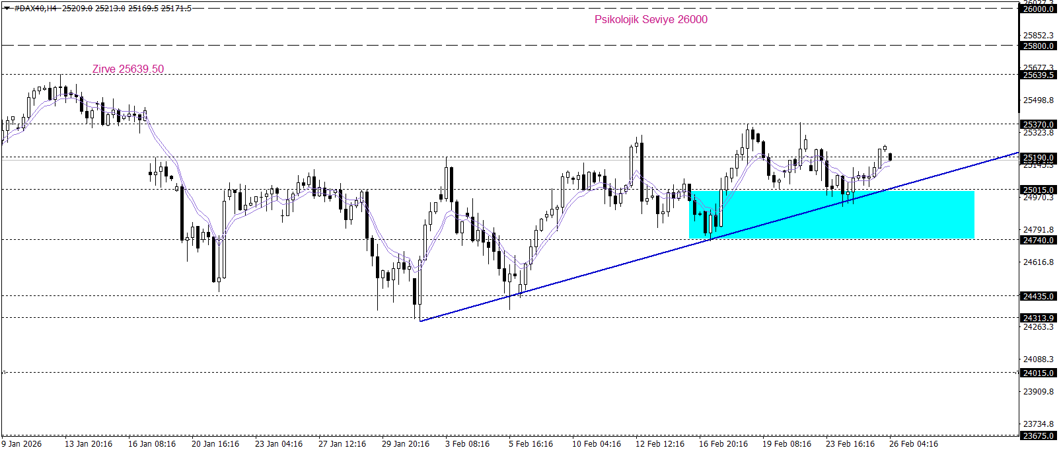Select the 'Zirve 25639.50' text label

click(x=128, y=69)
